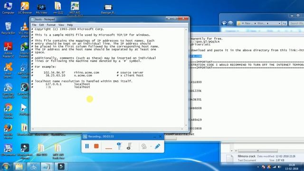The image size is (304, 171).
Task: Click horizontal scrollbar in the Explorer window
Action: 257,151
